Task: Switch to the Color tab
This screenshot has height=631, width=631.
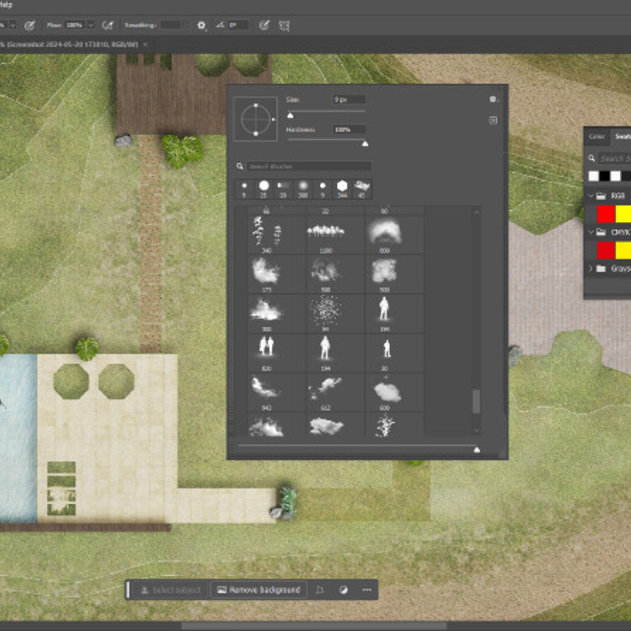Action: point(597,137)
